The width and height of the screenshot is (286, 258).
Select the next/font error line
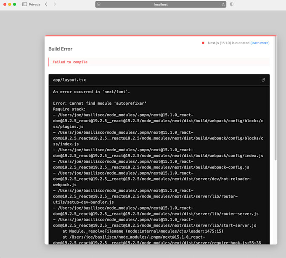coord(91,92)
